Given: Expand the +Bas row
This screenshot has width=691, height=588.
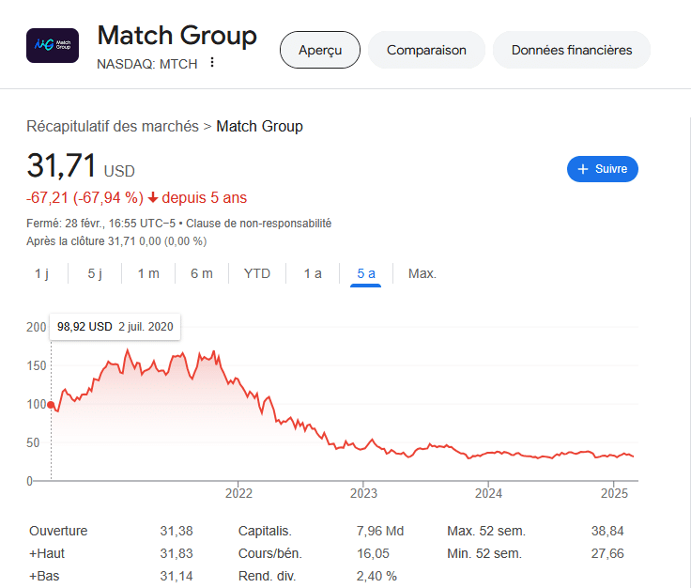Looking at the screenshot, I should [x=47, y=576].
